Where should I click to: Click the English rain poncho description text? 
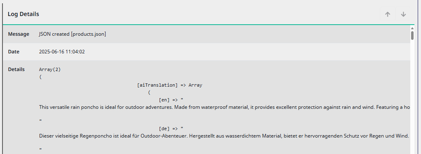click(224, 107)
